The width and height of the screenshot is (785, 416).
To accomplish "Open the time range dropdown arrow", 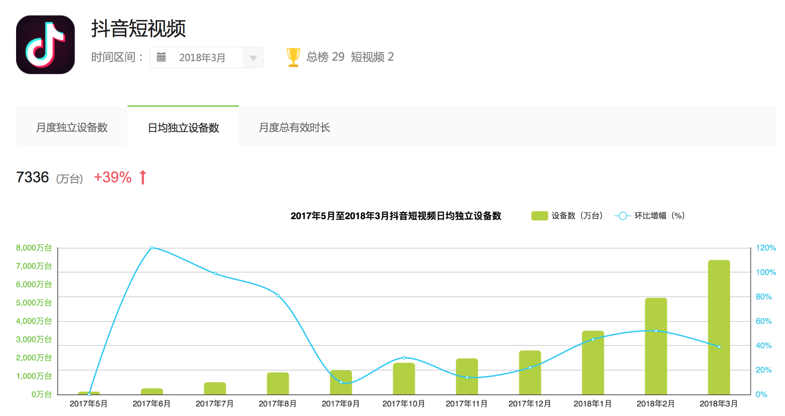I will tap(253, 58).
